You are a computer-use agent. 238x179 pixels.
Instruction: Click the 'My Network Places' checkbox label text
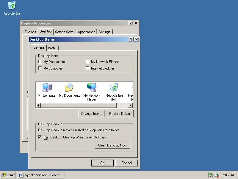(105, 62)
